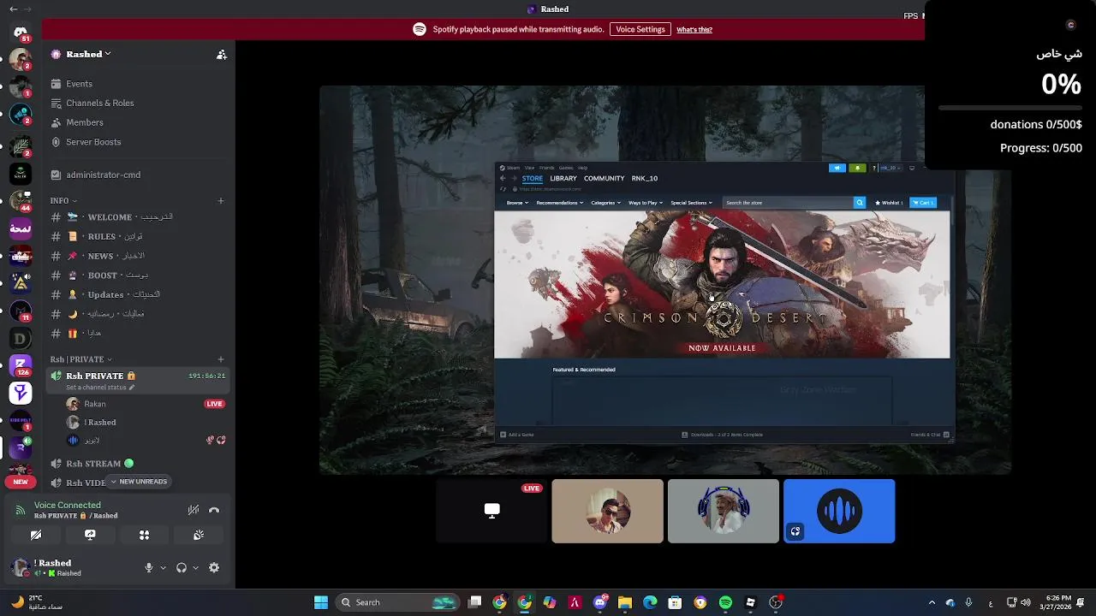The height and width of the screenshot is (616, 1096).
Task: Expand the Steam Browse dropdown
Action: coord(515,203)
